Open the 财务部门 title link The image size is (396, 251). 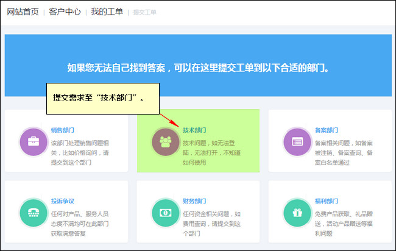coord(194,201)
